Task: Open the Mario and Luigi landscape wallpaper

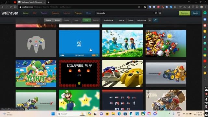Action: tap(123, 44)
